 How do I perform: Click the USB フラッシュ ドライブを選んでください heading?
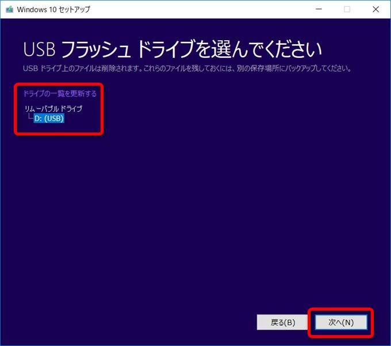(x=172, y=49)
